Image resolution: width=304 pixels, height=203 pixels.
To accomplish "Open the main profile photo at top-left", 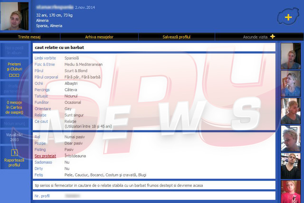I will [x=15, y=17].
